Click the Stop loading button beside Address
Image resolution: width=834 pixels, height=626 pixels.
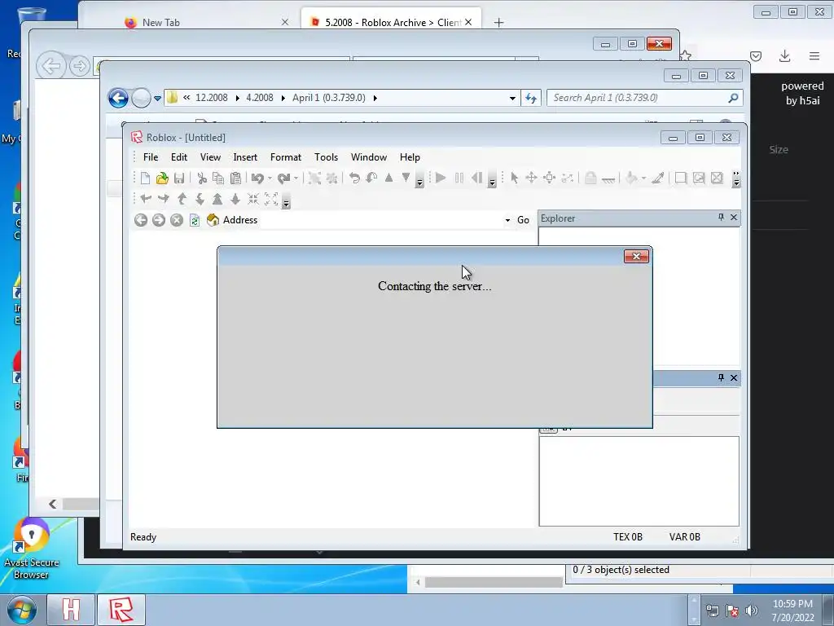coord(177,220)
